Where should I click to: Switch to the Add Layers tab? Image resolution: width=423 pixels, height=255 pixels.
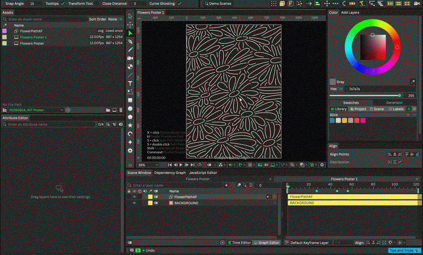coord(350,12)
